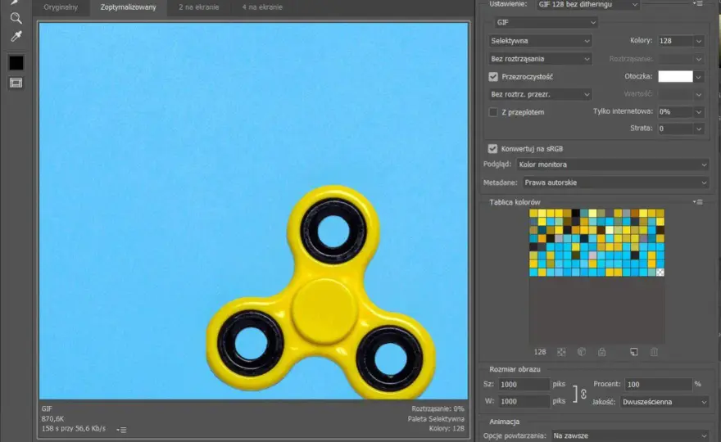The height and width of the screenshot is (442, 721).
Task: Select first yellow swatch in color table
Action: (x=533, y=213)
